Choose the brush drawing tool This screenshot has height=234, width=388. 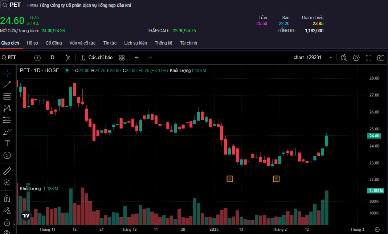tap(7, 131)
